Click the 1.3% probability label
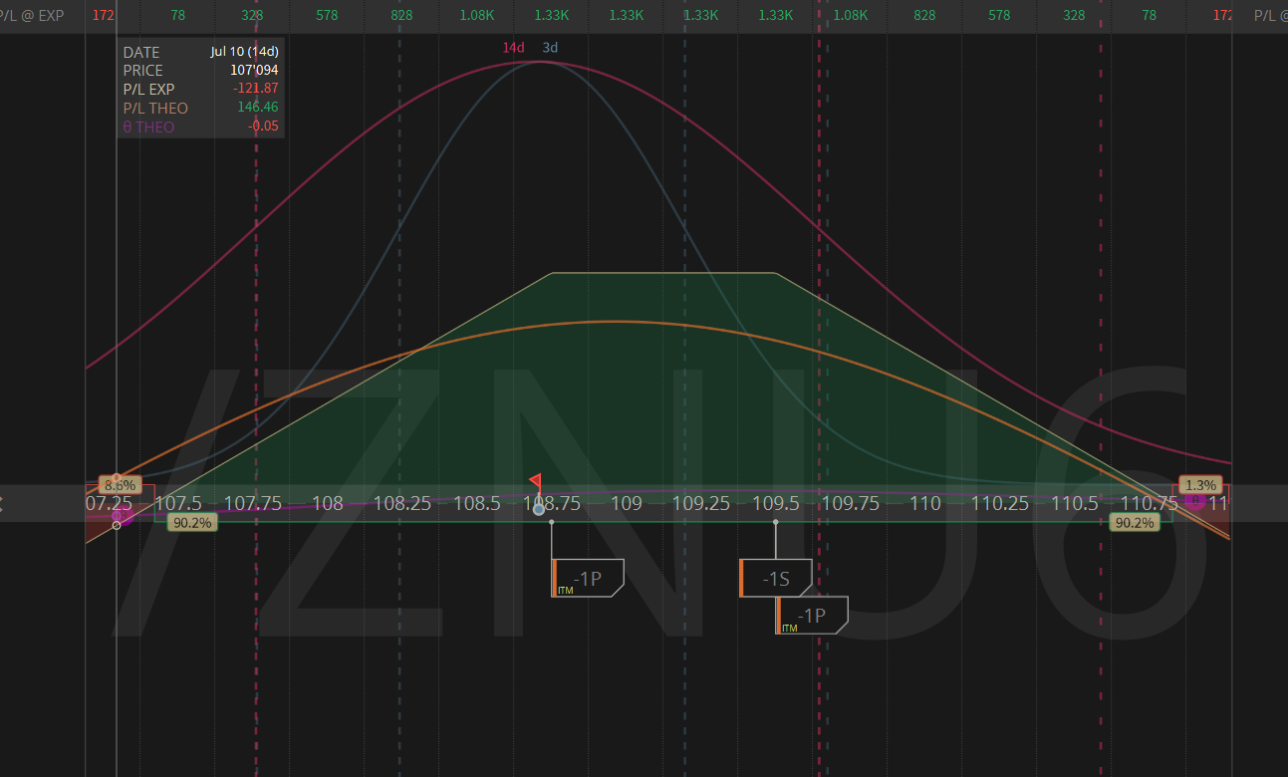 1200,485
